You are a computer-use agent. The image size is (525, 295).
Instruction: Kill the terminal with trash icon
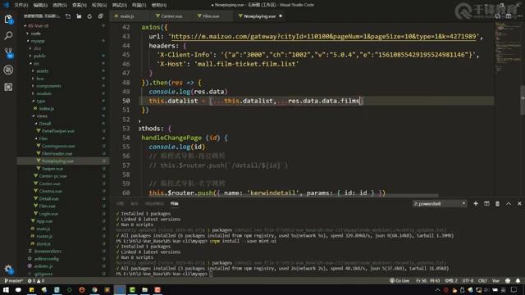click(x=498, y=203)
